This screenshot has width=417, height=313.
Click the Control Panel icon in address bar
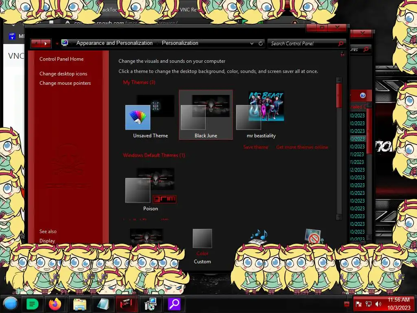coord(65,43)
